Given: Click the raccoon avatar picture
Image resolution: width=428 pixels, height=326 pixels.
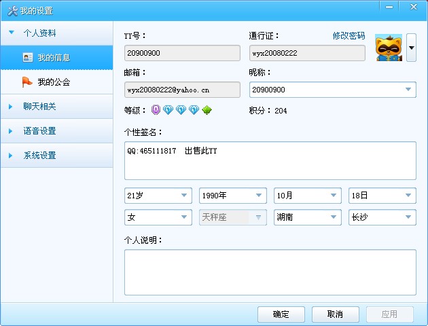Looking at the screenshot, I should (x=389, y=48).
